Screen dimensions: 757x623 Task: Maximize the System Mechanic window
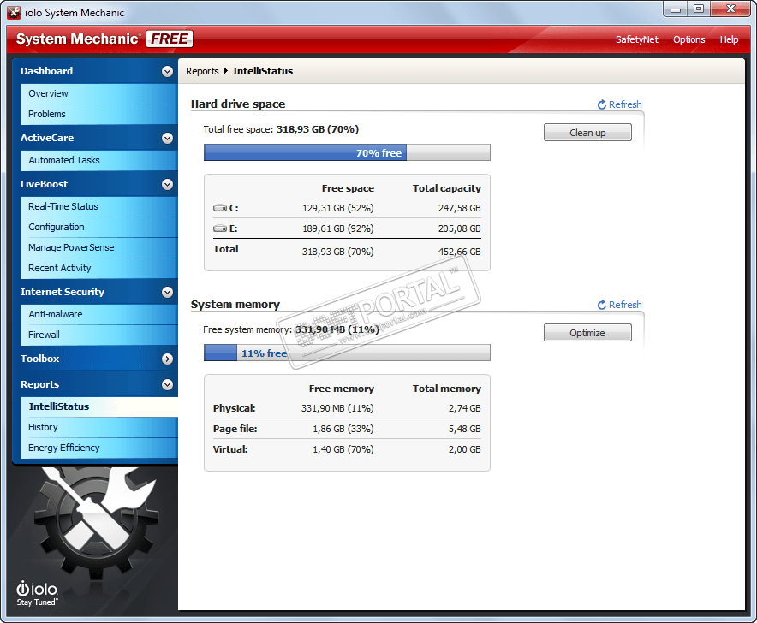tap(699, 9)
